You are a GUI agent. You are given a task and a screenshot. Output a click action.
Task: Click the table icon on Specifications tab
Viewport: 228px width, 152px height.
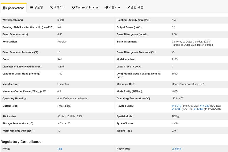[4, 8]
